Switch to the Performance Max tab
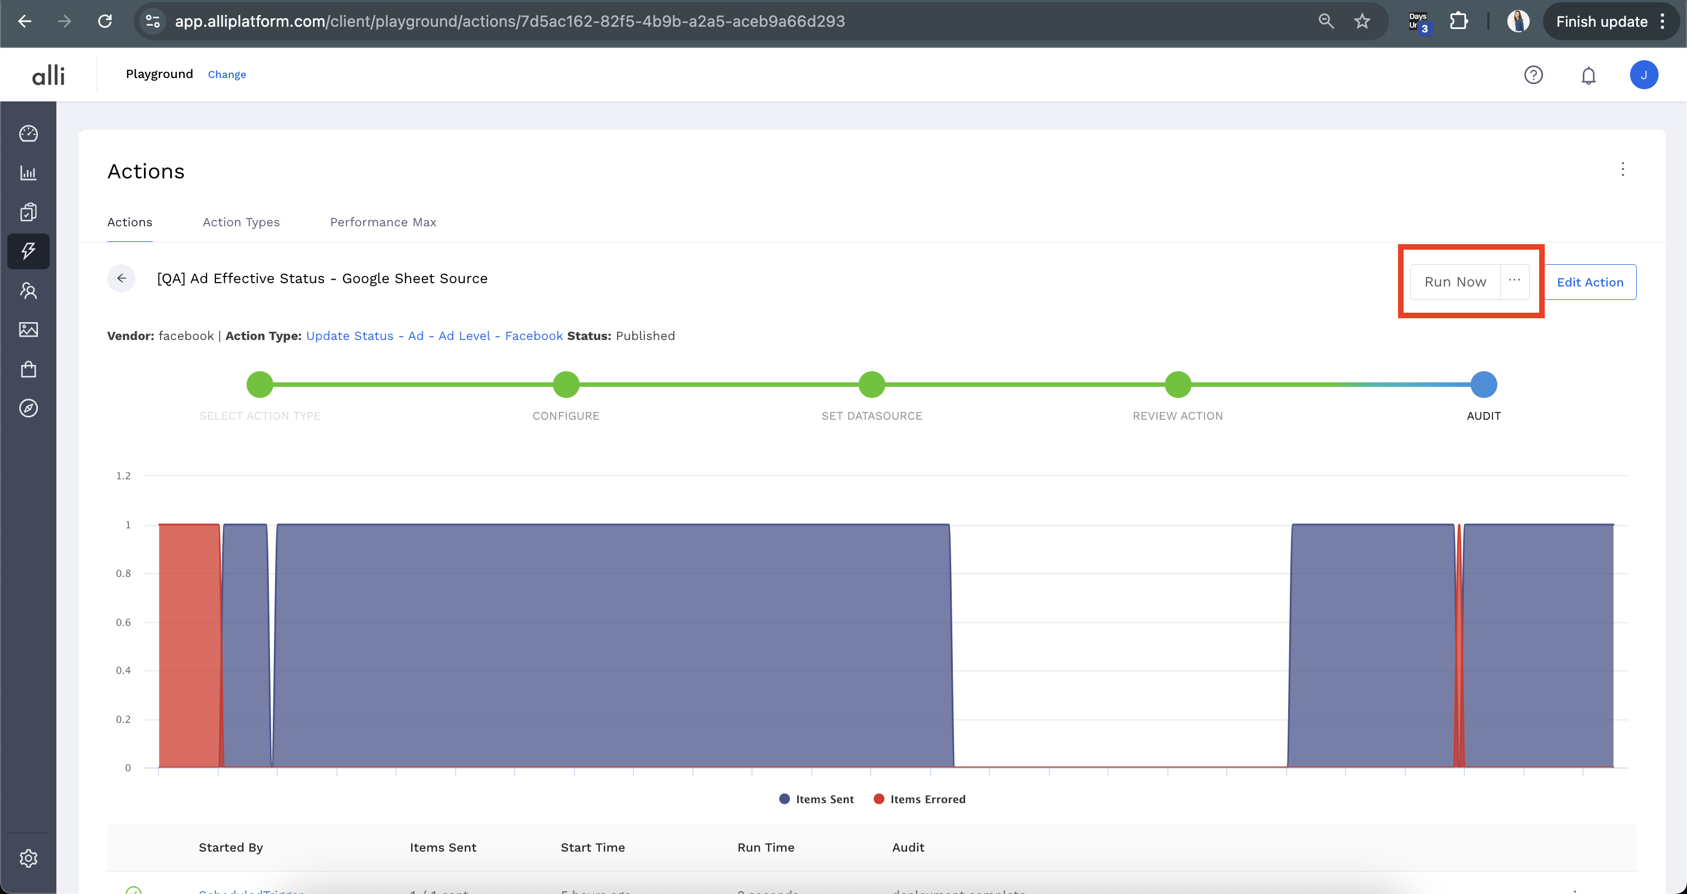 pyautogui.click(x=383, y=222)
